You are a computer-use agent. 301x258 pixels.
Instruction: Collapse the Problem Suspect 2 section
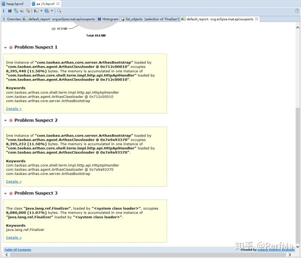tap(5, 121)
